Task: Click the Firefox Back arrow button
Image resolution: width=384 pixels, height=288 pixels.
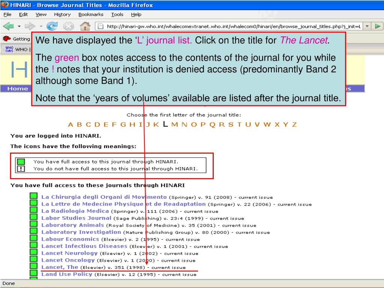Action: click(x=8, y=26)
